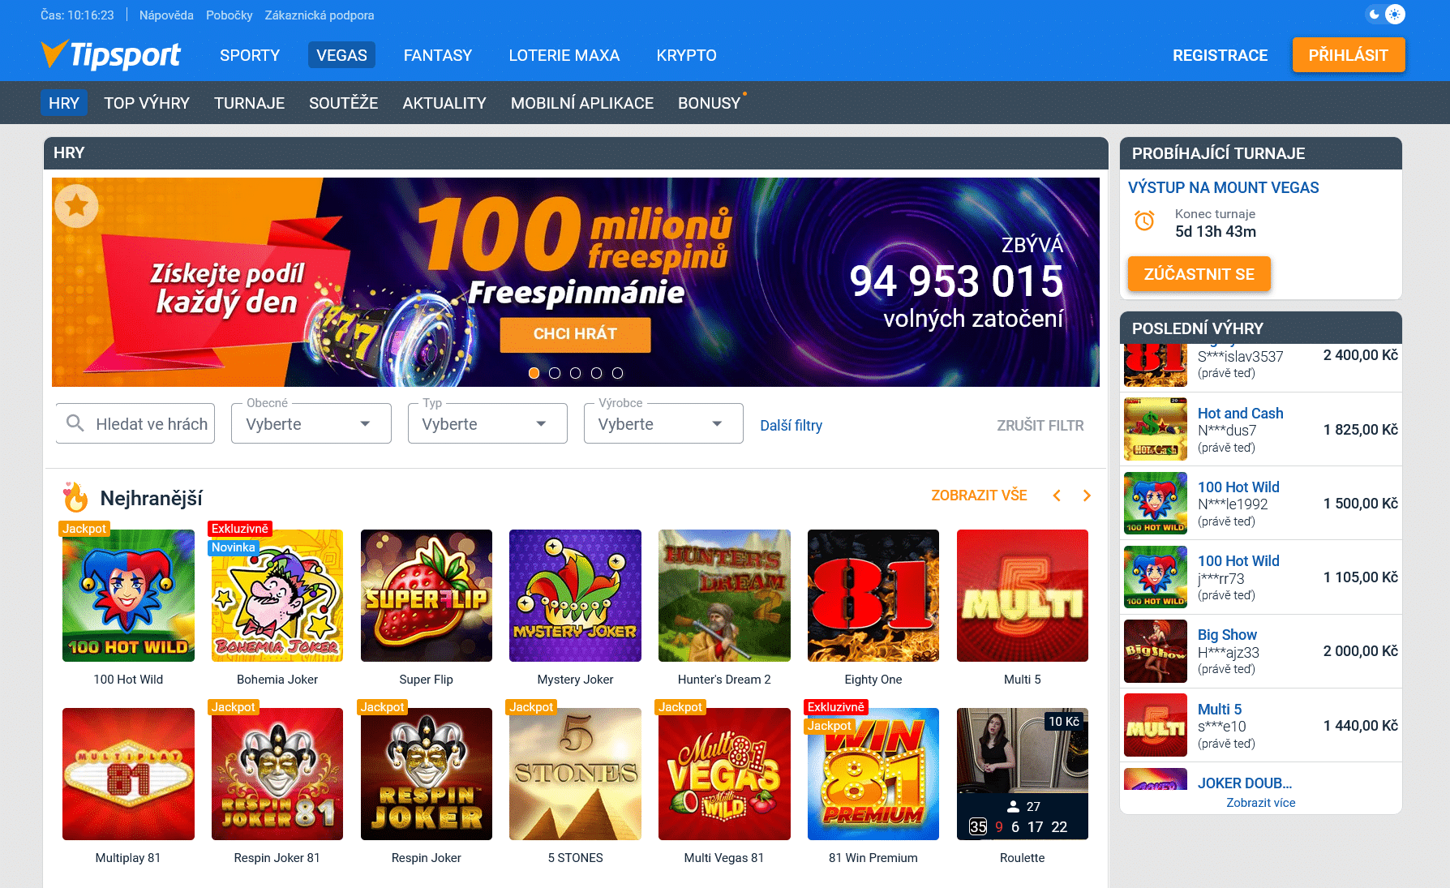Click CHCI HRÁT on the banner
This screenshot has width=1450, height=888.
(x=575, y=334)
